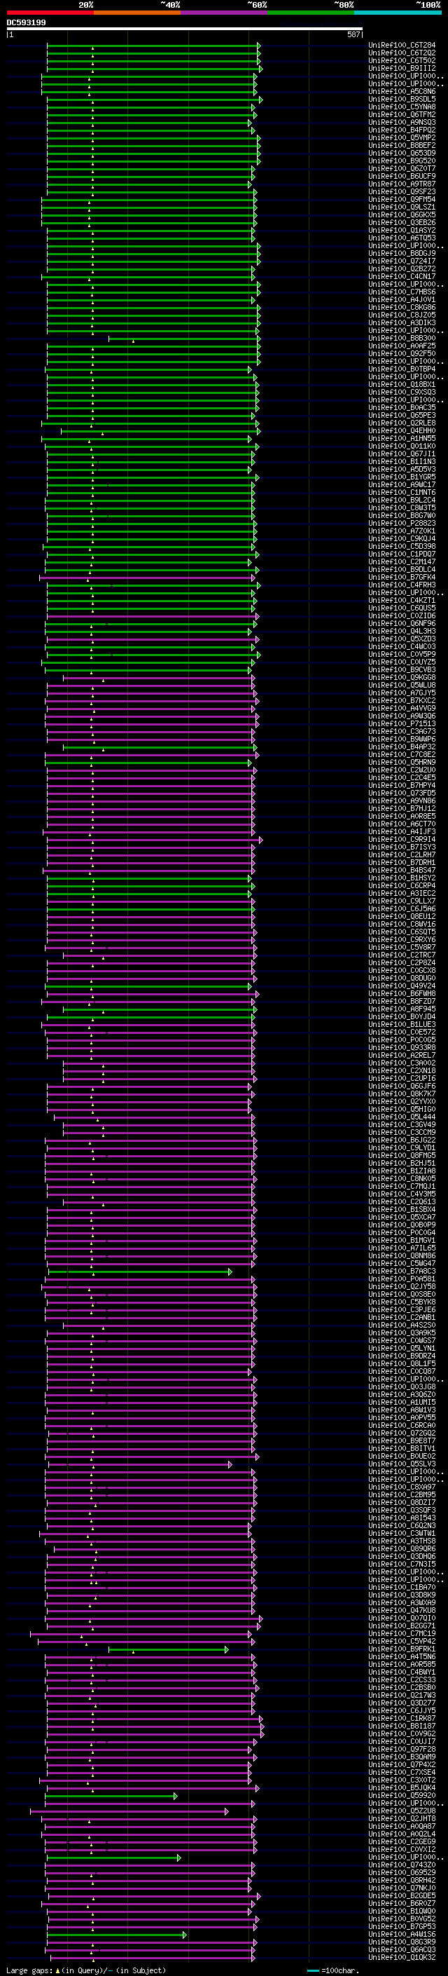Click hit label UniRef100_A4W1S6
Image resolution: width=448 pixels, height=1976 pixels.
point(402,1934)
